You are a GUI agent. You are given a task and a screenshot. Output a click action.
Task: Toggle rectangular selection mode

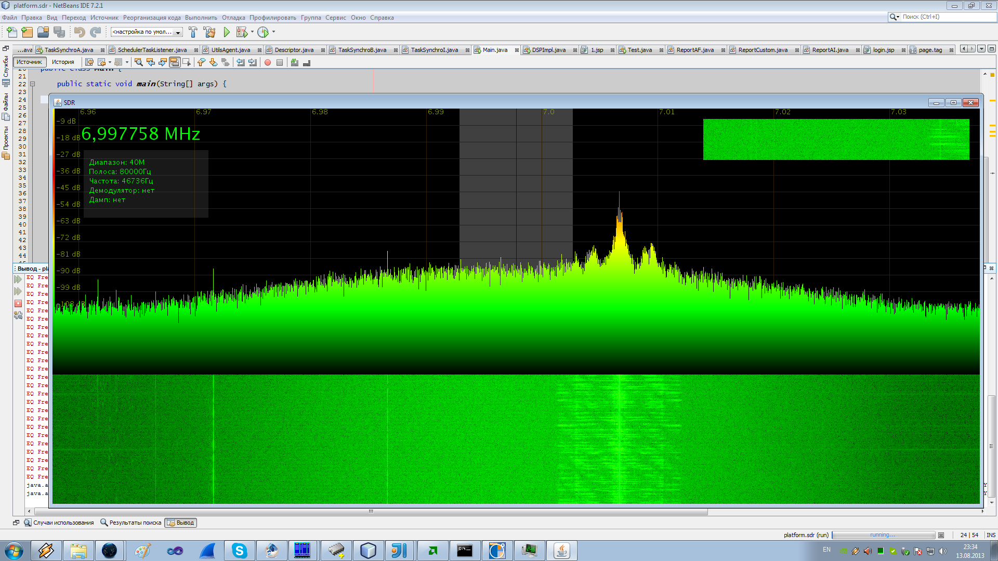click(x=187, y=62)
